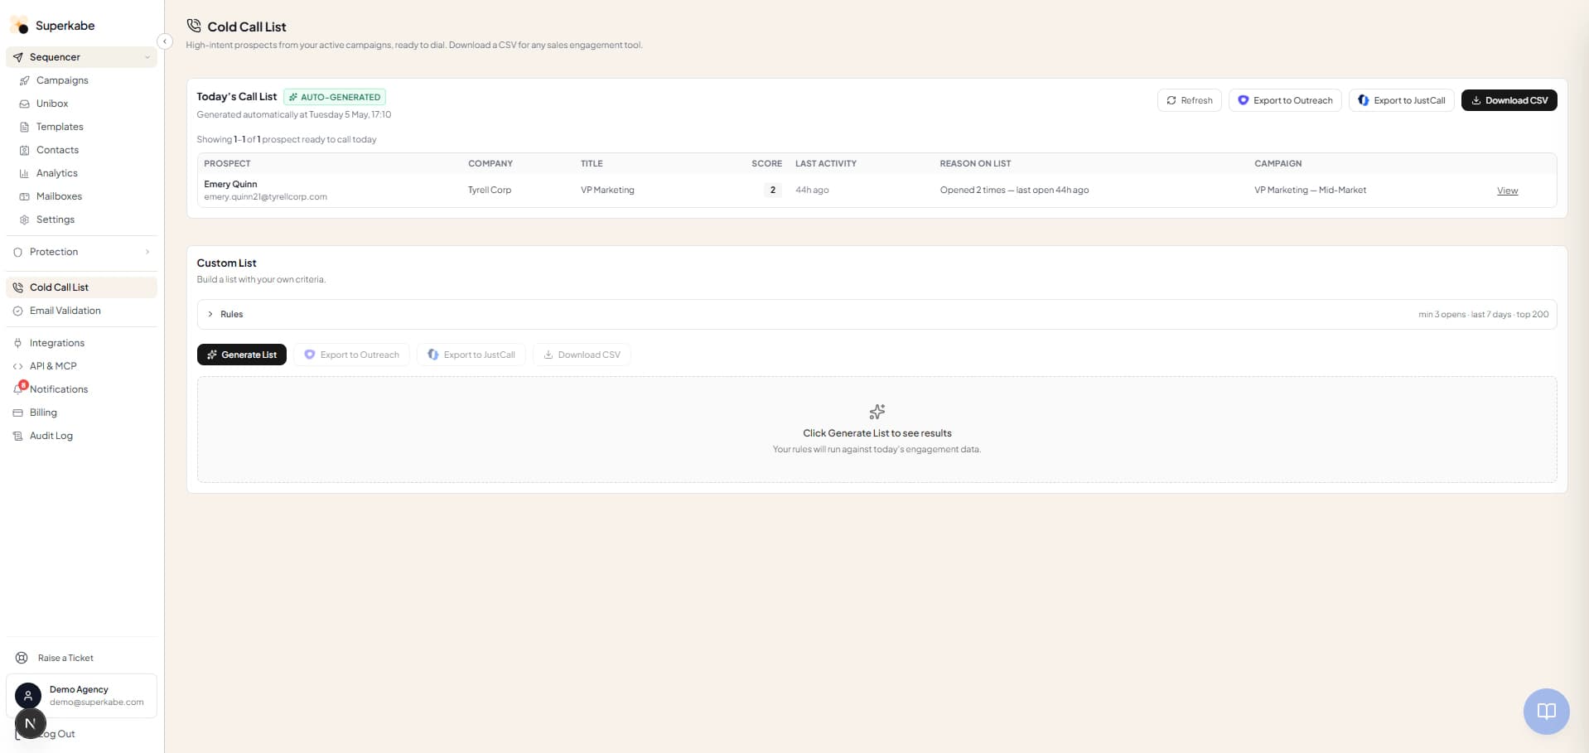1589x753 pixels.
Task: Click the PROSPECT column header
Action: coord(227,163)
